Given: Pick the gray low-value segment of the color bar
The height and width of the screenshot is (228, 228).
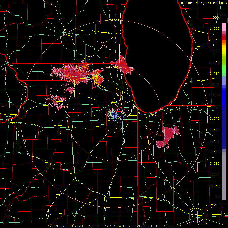Looking at the screenshot, I should (224, 176).
